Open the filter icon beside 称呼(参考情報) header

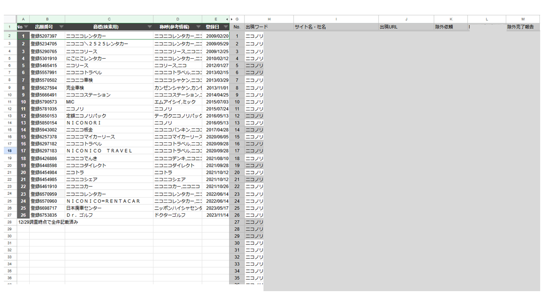[198, 27]
